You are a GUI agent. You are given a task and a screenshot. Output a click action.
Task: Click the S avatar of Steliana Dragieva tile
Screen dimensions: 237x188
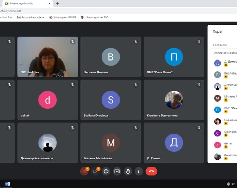(x=111, y=100)
